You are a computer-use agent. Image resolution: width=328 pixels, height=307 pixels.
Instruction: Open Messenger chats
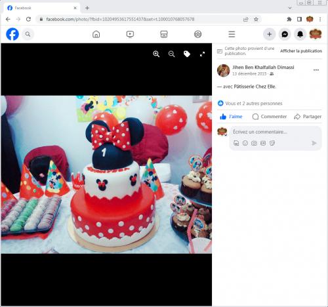point(285,34)
